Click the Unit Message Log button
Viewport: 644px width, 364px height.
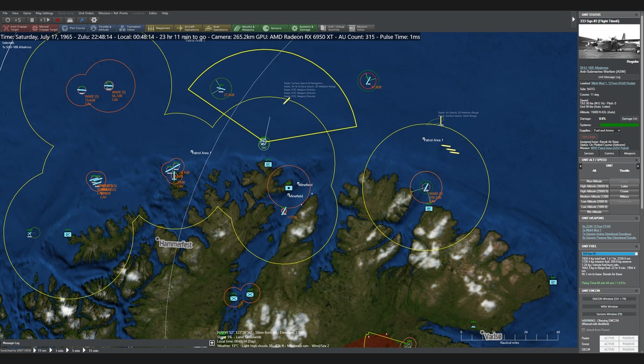609,77
